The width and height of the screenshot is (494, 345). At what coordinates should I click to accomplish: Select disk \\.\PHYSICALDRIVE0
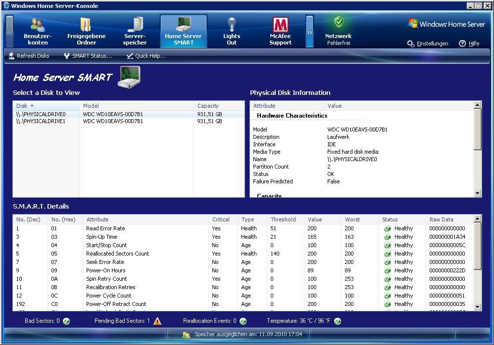129,114
